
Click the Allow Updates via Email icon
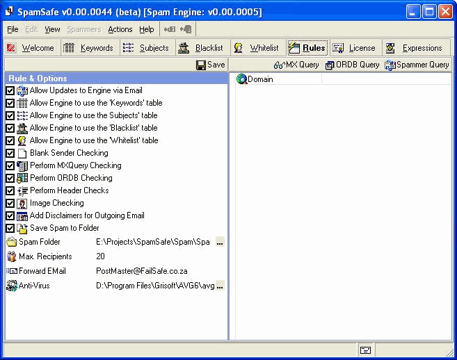(x=22, y=90)
